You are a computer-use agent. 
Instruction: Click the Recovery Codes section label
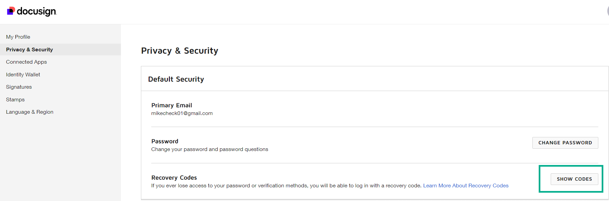coord(174,178)
